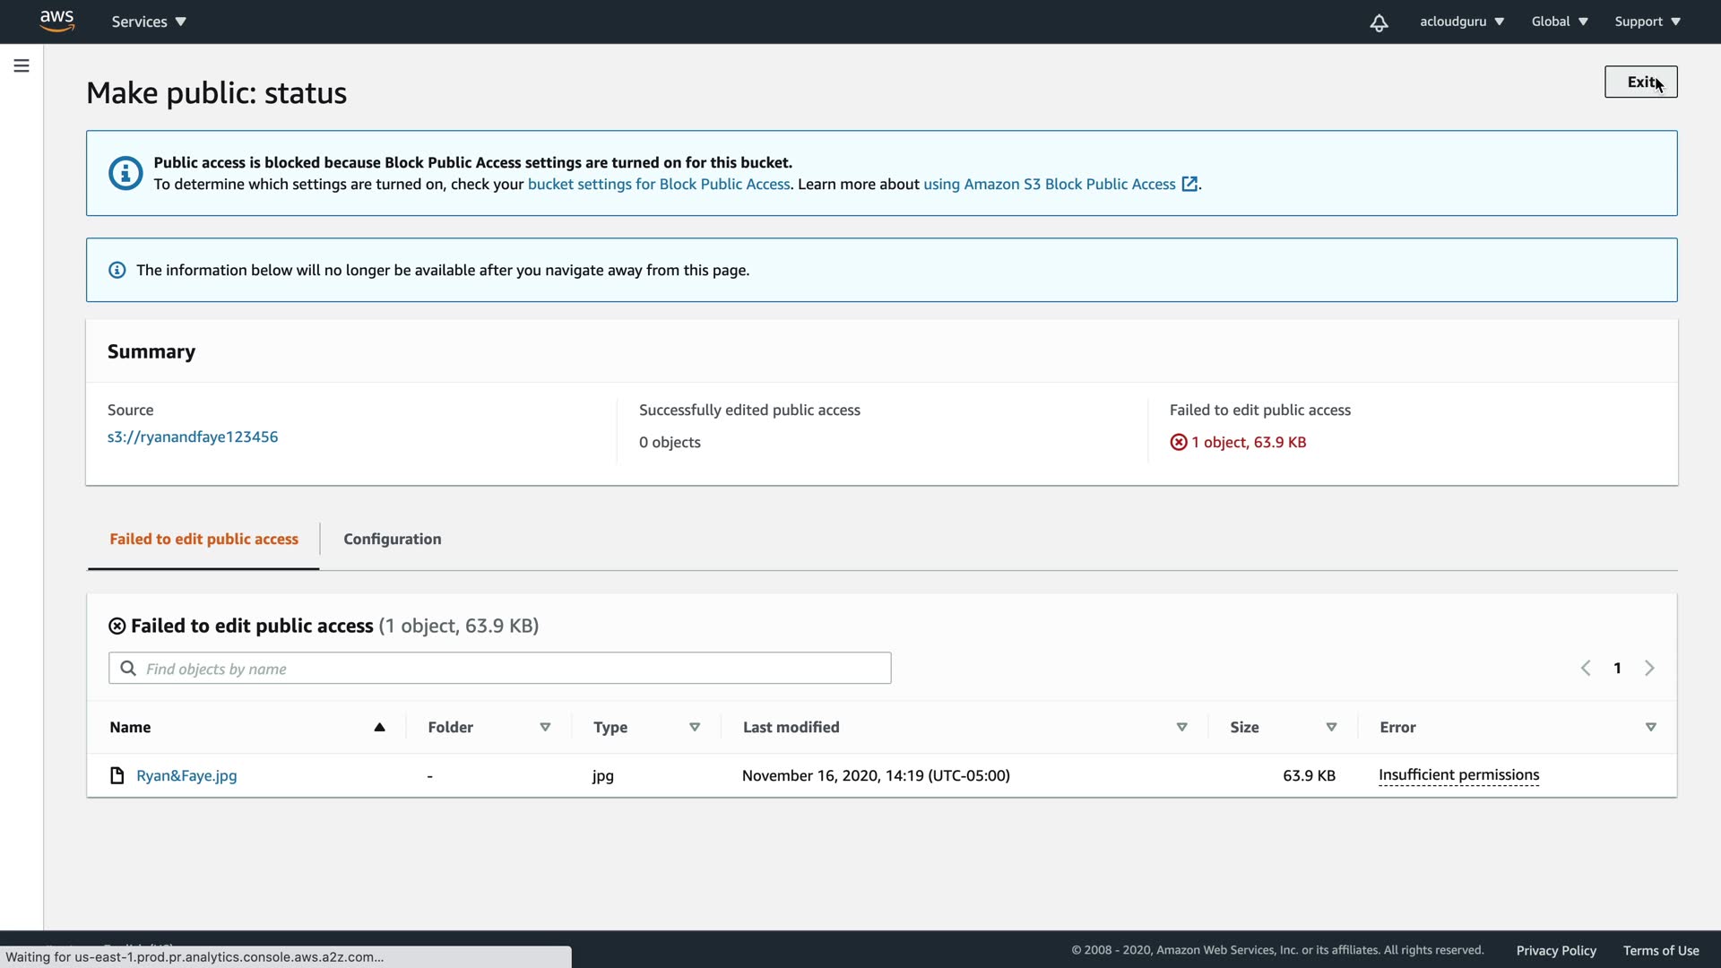Click the AWS logo home icon

tap(56, 21)
